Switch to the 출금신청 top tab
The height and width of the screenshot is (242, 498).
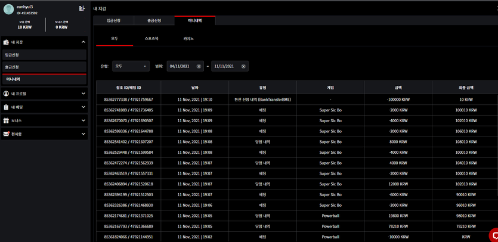[154, 20]
